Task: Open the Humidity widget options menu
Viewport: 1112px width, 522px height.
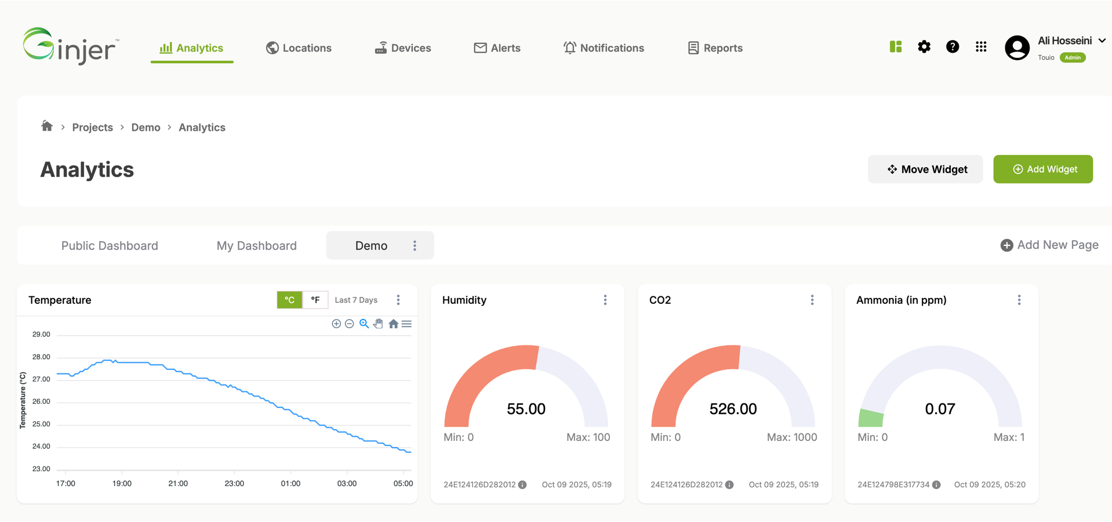Action: [x=605, y=300]
